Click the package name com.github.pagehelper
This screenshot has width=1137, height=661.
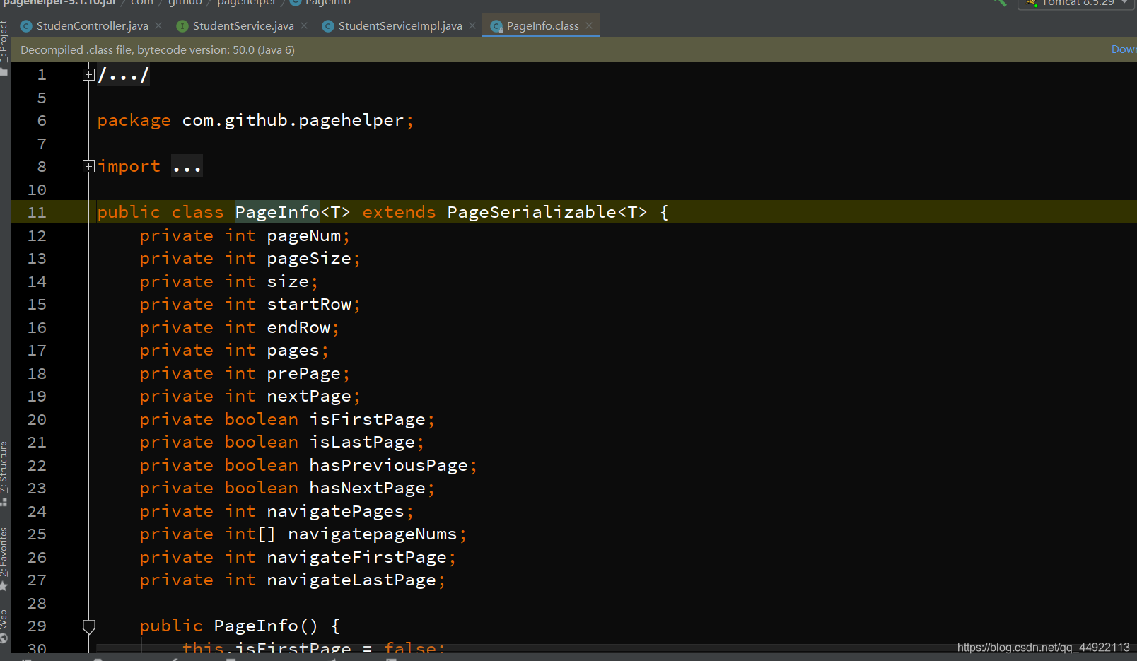tap(293, 121)
